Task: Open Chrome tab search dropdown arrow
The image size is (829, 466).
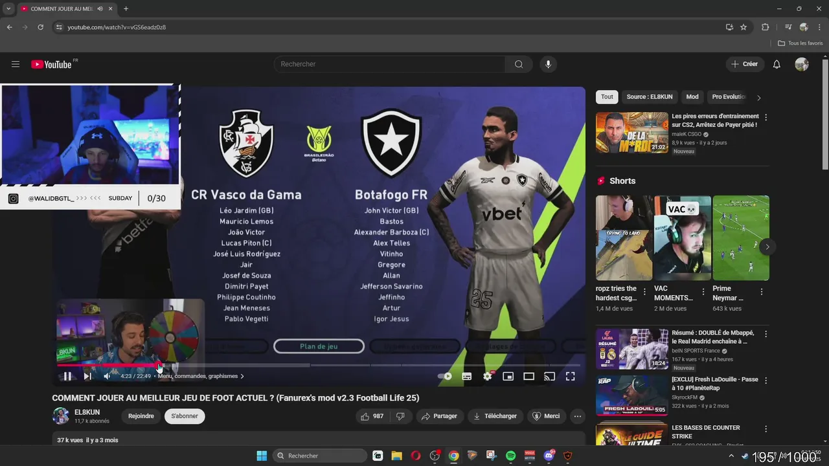Action: [x=8, y=9]
